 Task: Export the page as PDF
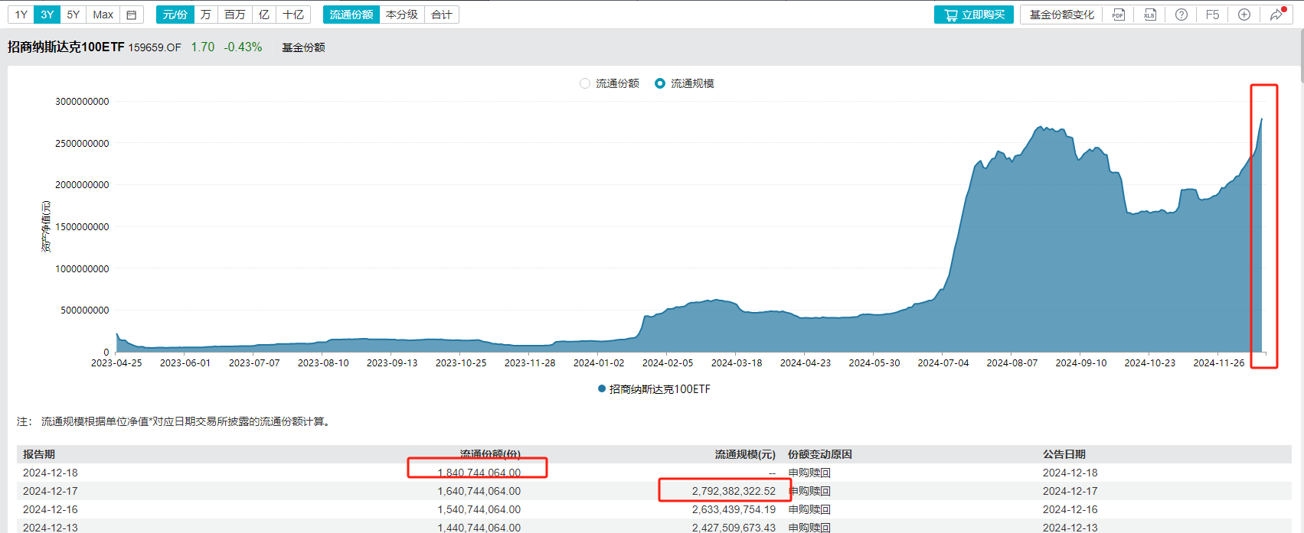pyautogui.click(x=1119, y=15)
